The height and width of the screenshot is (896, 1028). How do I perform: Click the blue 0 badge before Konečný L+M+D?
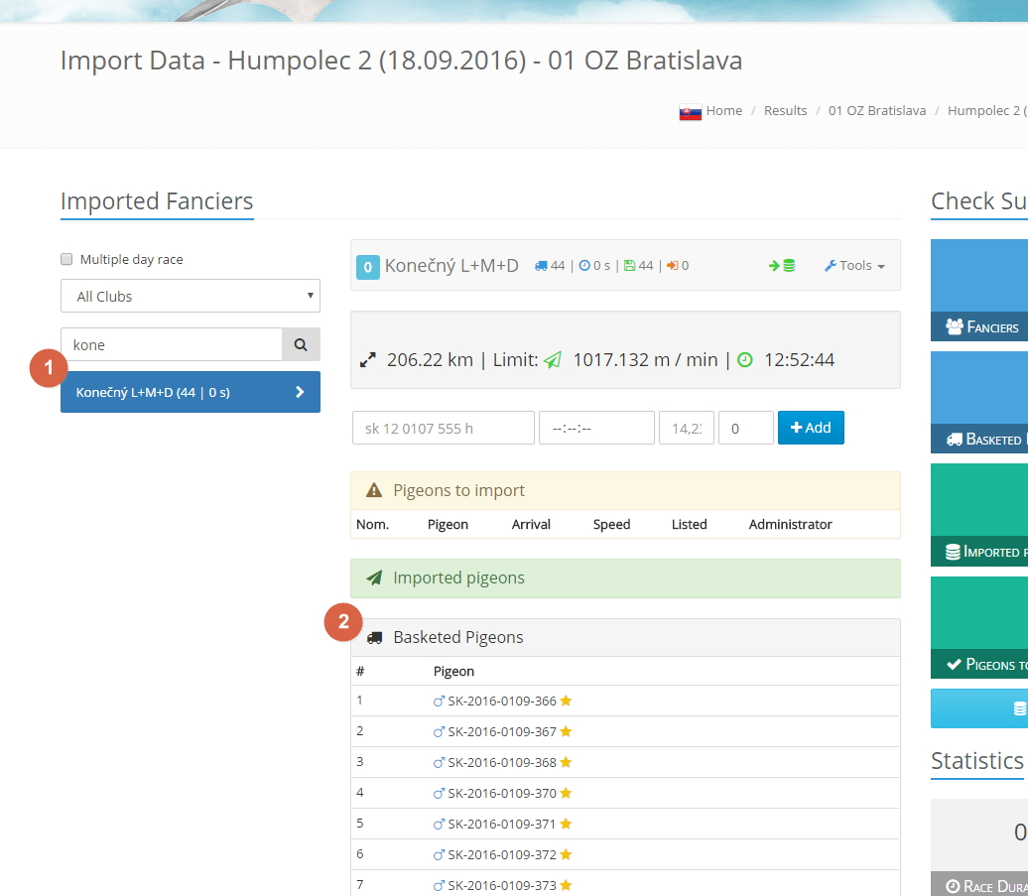(x=367, y=266)
